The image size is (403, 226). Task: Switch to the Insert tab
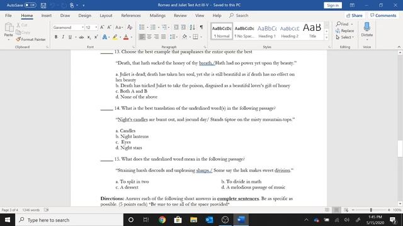point(46,15)
